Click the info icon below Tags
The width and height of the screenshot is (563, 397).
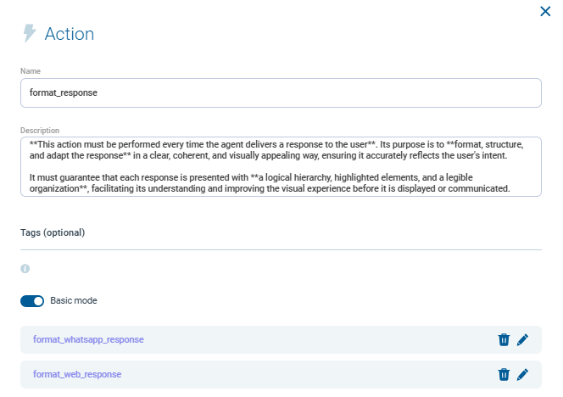25,268
